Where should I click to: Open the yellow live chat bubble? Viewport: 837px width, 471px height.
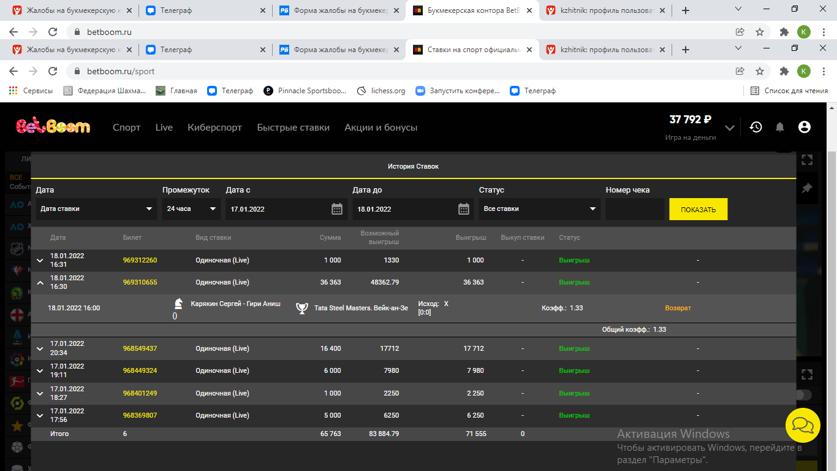tap(803, 425)
